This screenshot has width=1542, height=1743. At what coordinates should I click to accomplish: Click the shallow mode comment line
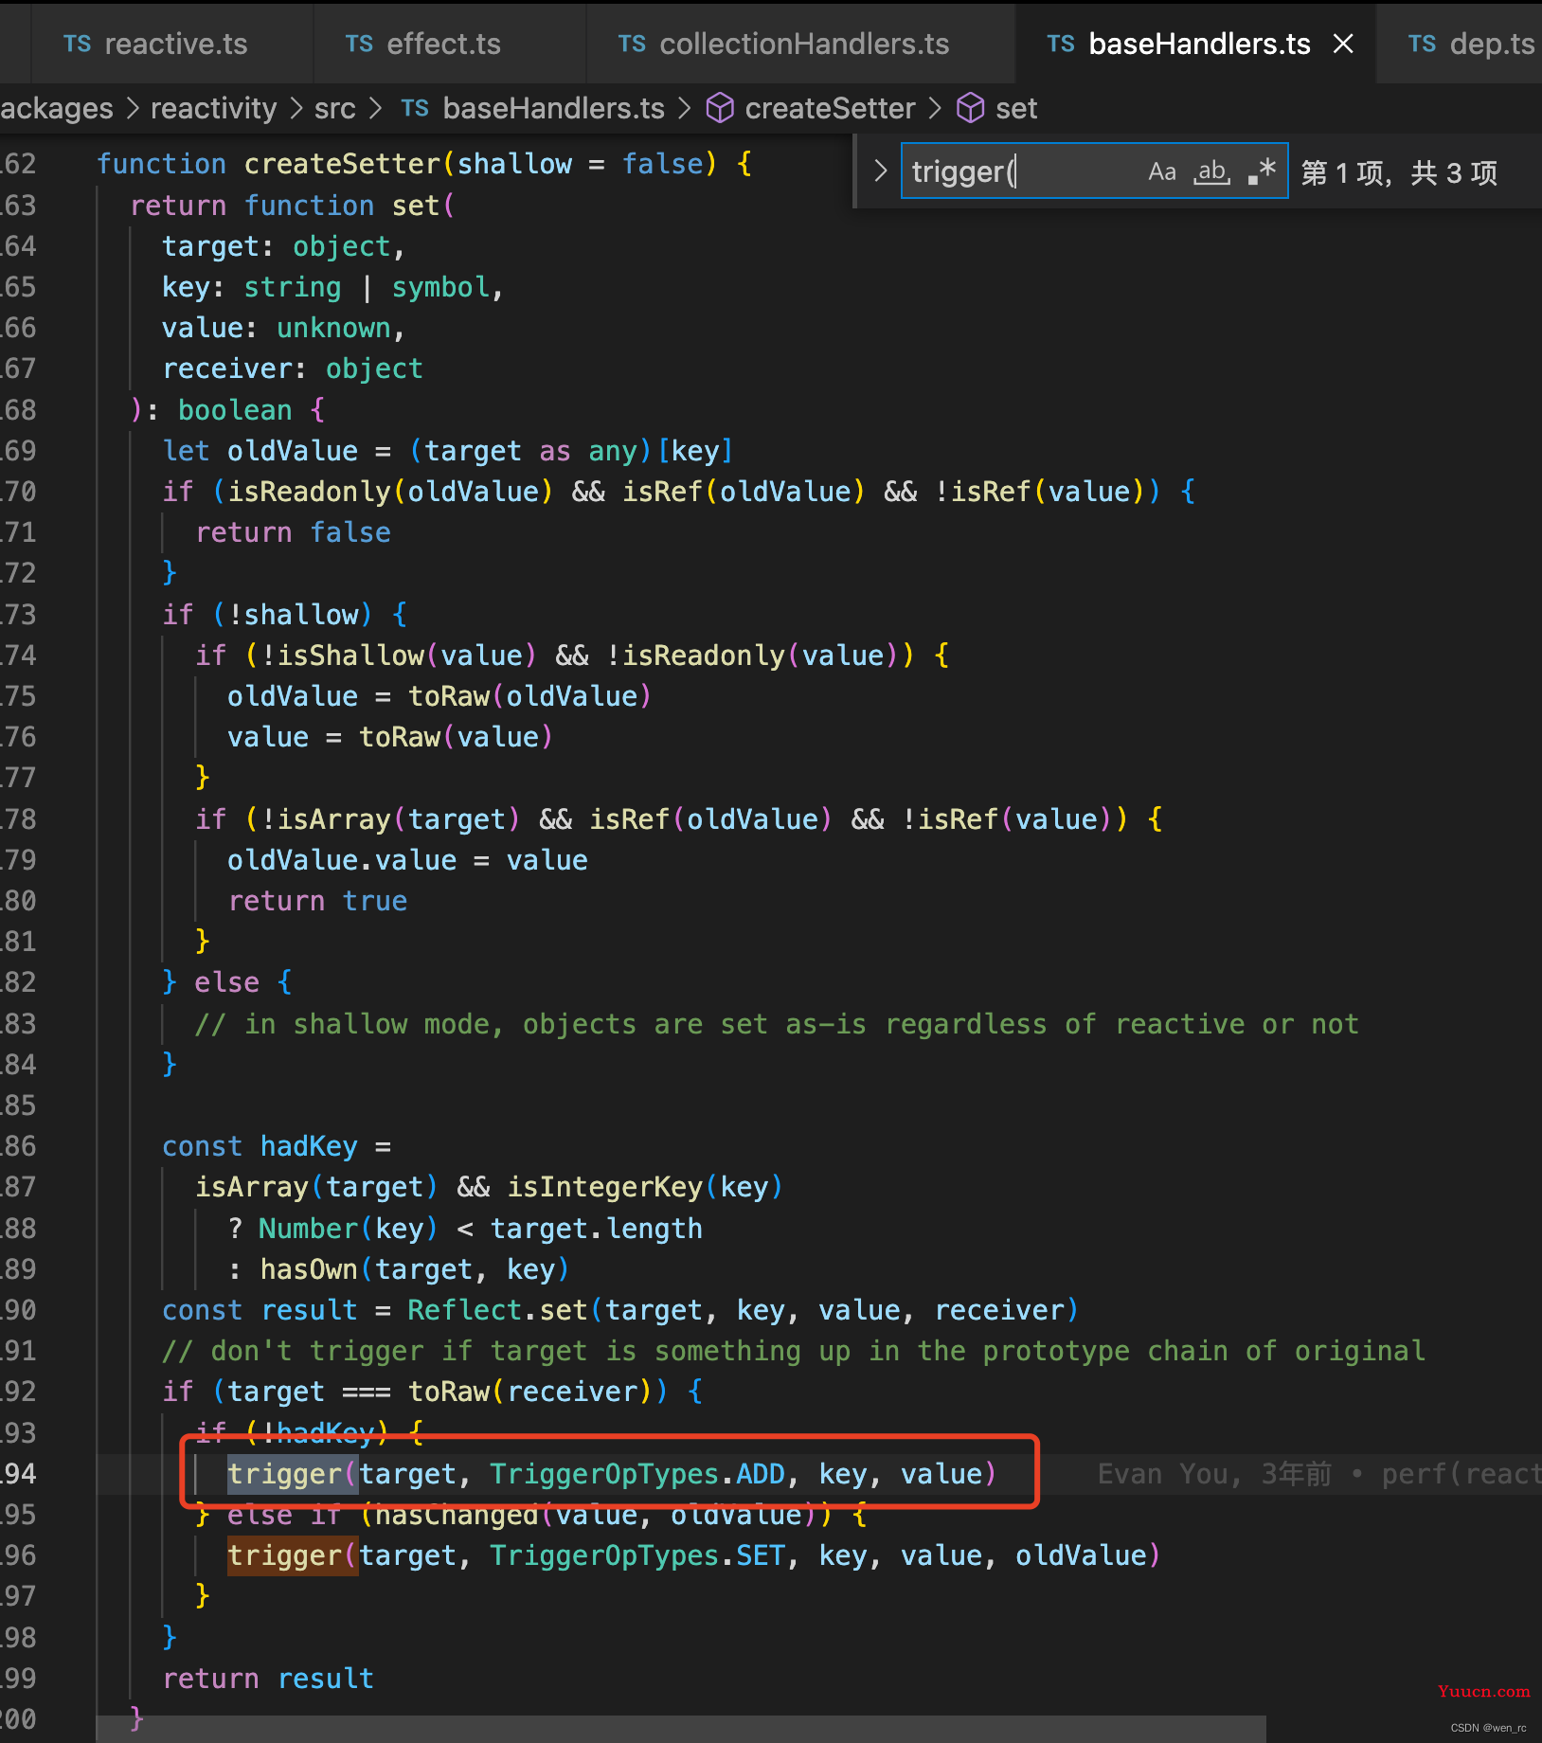[x=777, y=1023]
